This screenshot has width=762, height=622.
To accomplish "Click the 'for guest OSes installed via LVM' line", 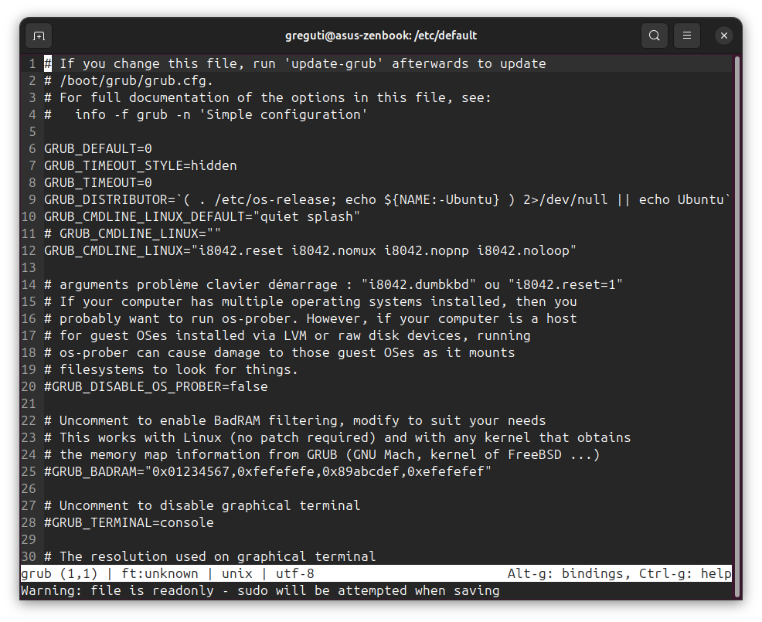I will point(287,336).
